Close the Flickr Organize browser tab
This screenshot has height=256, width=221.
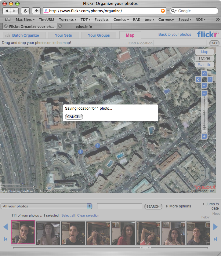point(6,26)
